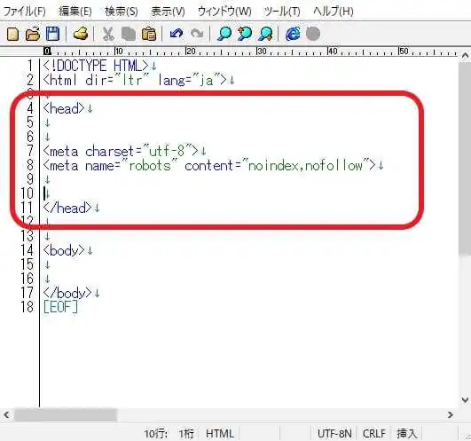Click the CRLF line ending indicator
Screen dimensions: 471x441
pos(373,434)
